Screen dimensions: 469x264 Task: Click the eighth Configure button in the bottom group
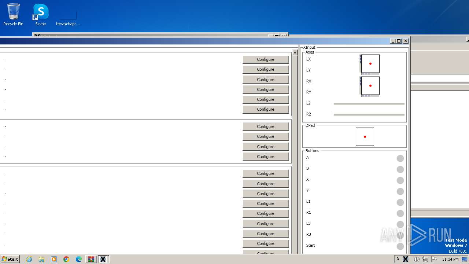tap(266, 243)
